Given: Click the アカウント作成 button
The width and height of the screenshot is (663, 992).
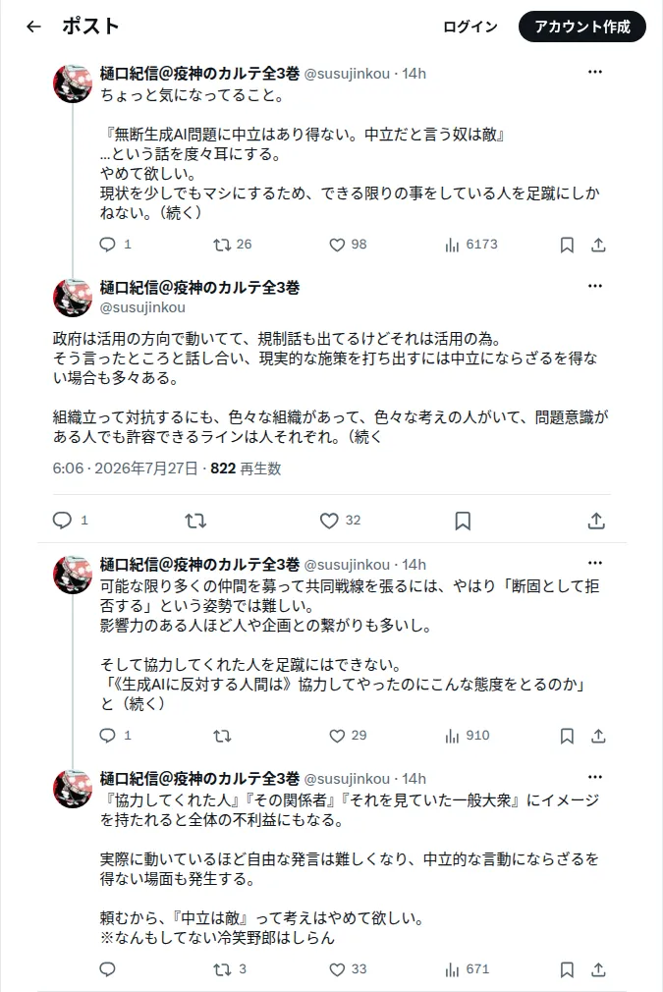Looking at the screenshot, I should pyautogui.click(x=582, y=27).
